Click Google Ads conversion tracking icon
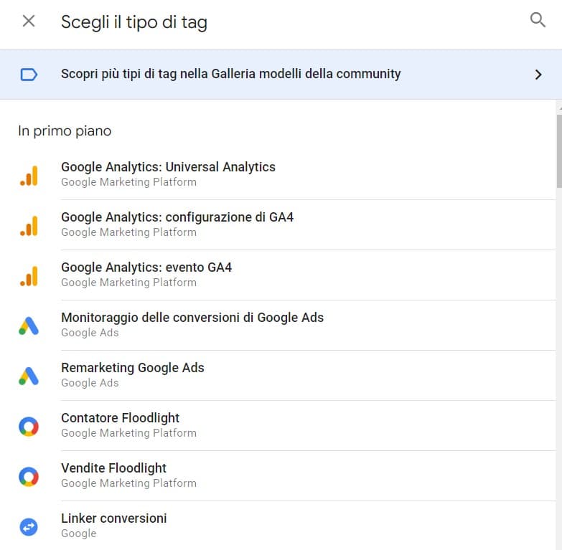The width and height of the screenshot is (562, 550). click(29, 326)
